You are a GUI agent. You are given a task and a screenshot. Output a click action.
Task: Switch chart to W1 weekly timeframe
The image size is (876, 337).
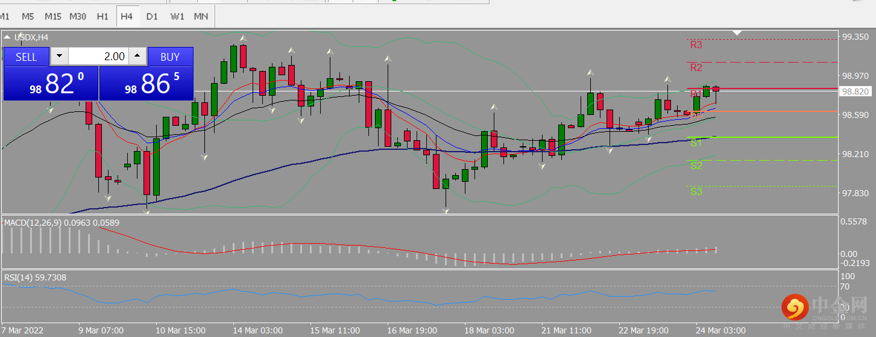pos(177,16)
